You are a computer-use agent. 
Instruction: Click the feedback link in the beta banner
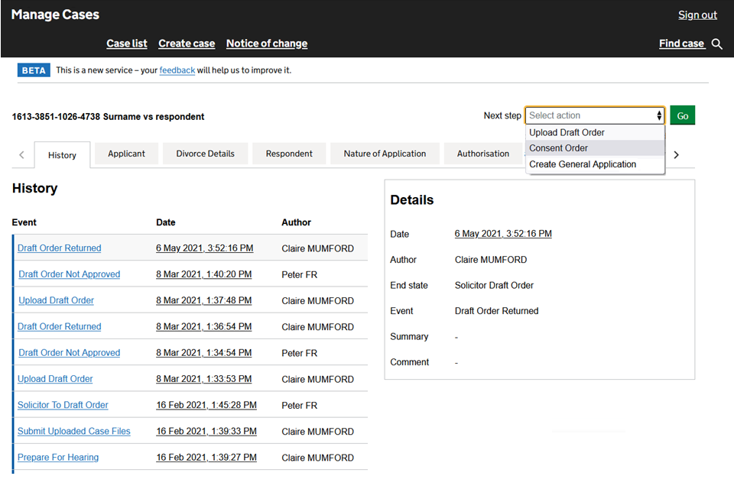click(177, 70)
